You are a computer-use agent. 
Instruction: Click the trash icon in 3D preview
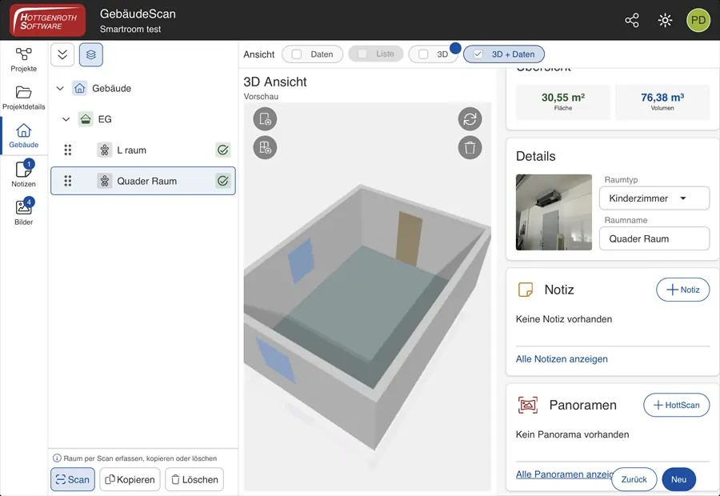[x=470, y=147]
